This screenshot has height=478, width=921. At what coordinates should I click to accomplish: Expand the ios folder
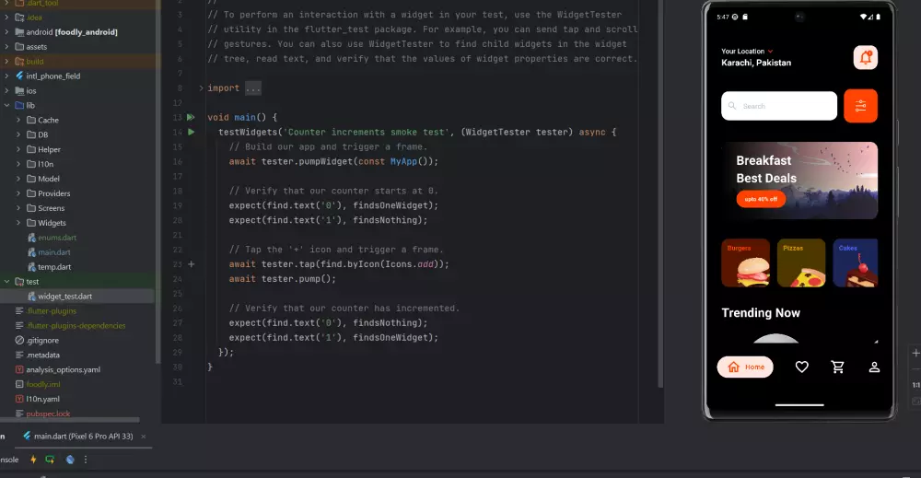7,90
